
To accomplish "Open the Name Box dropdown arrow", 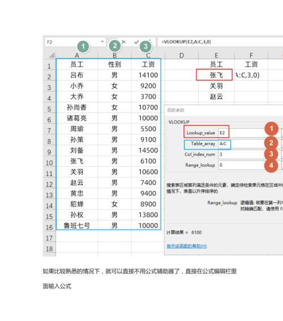I will click(102, 42).
